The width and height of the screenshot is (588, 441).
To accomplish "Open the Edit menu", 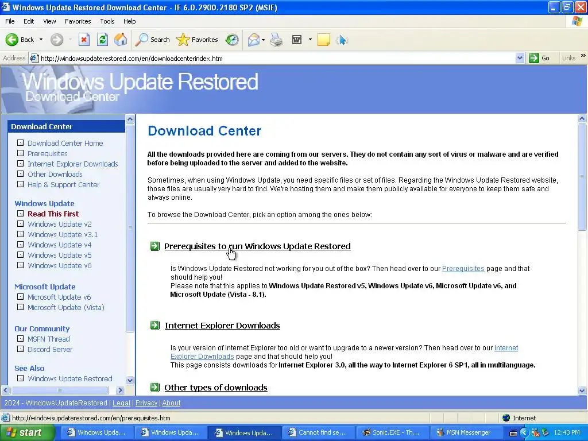I will point(29,21).
